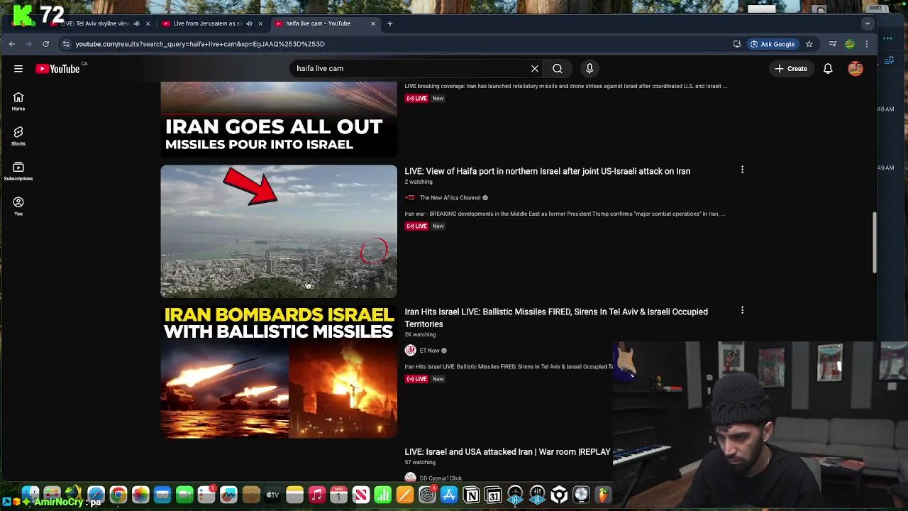Viewport: 908px width, 511px height.
Task: Open the You section in sidebar
Action: (x=18, y=206)
